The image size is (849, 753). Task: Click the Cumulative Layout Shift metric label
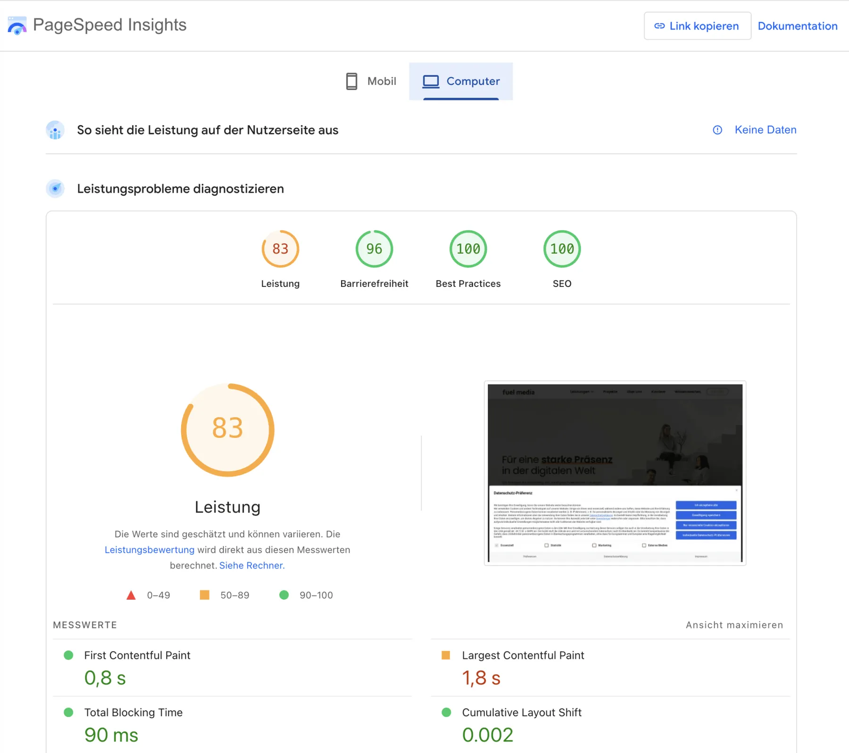tap(522, 712)
